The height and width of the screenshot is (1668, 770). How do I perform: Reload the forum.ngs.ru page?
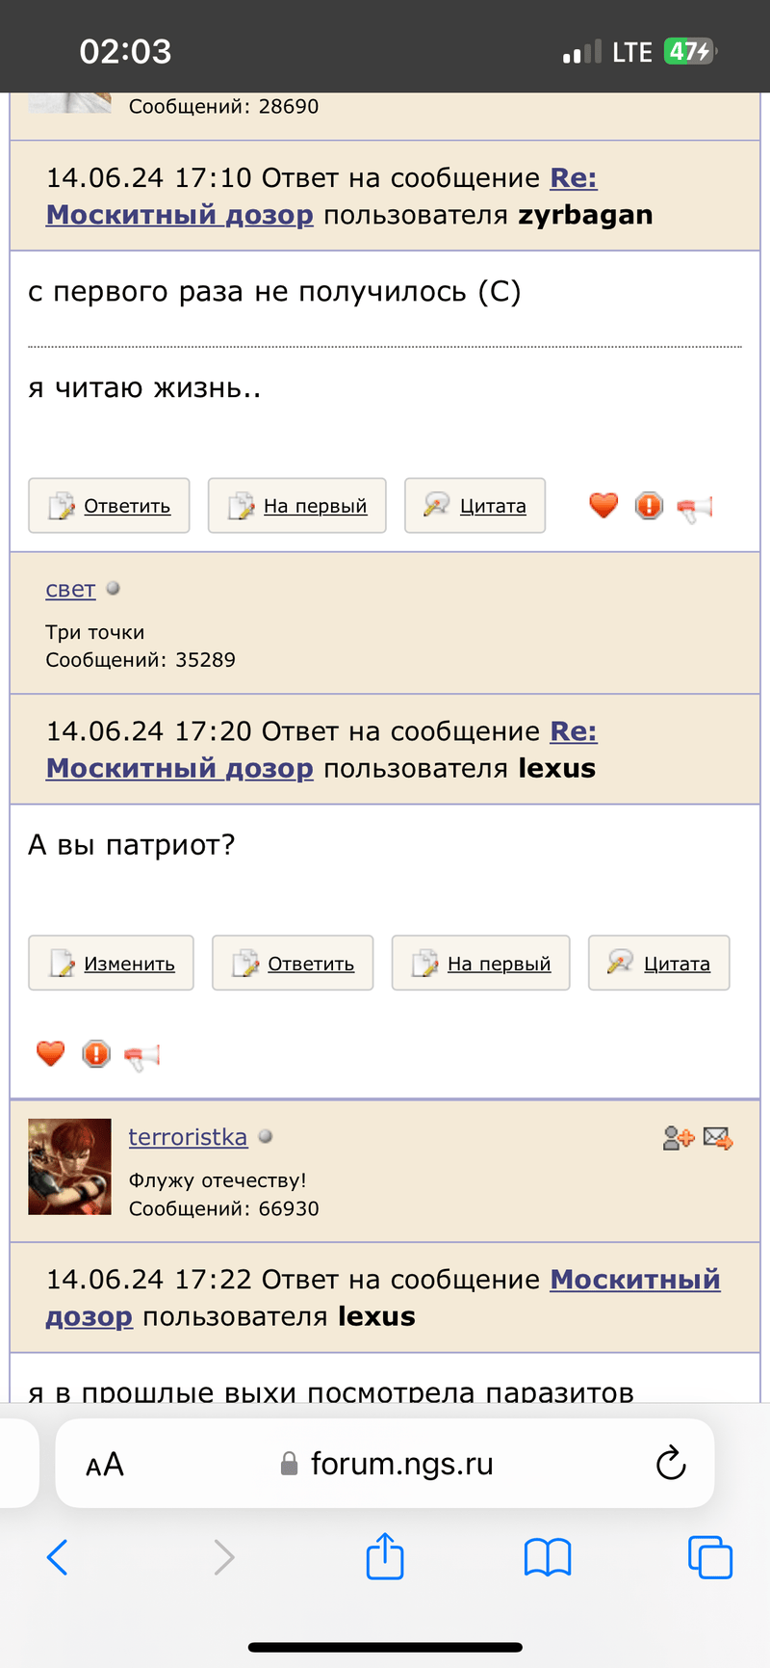[671, 1464]
